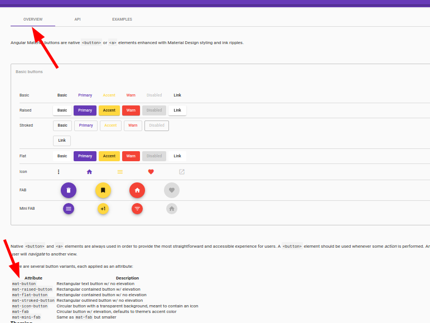Click the raised Basic button
The image size is (430, 323).
(x=62, y=110)
